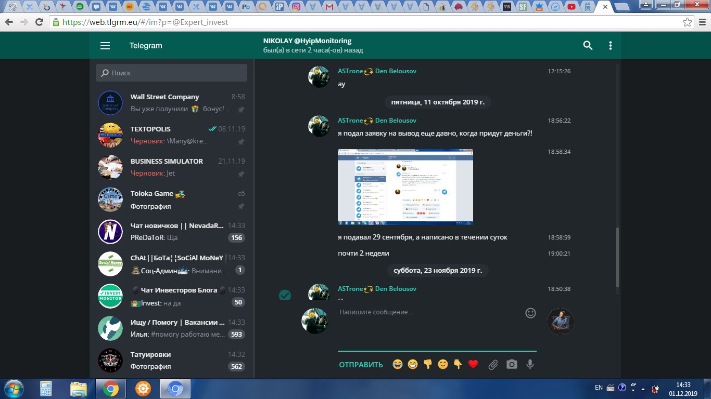Open the Windows Start menu
The image size is (711, 399).
click(13, 389)
